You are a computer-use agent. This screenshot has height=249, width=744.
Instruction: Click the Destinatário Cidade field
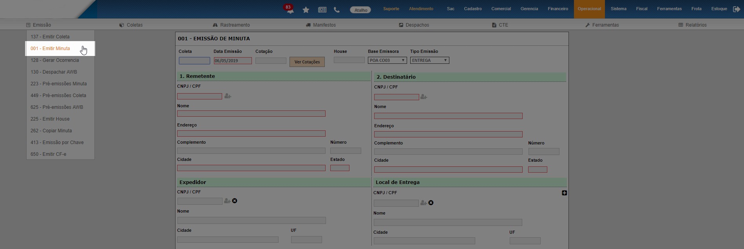point(448,170)
